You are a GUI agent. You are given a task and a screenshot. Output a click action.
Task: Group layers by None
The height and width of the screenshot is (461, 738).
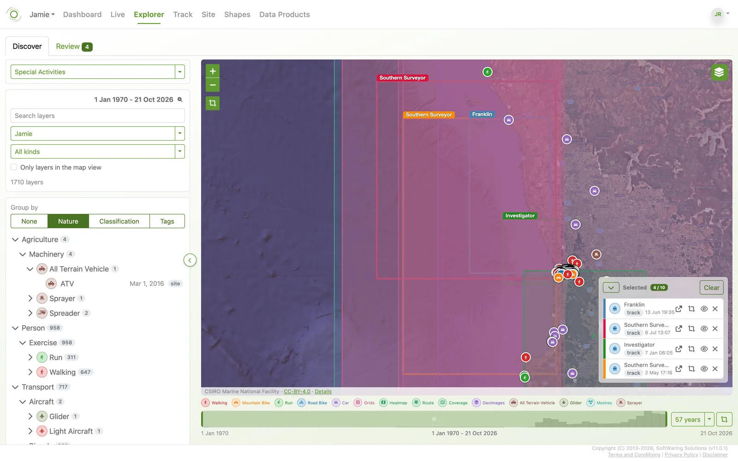point(29,221)
